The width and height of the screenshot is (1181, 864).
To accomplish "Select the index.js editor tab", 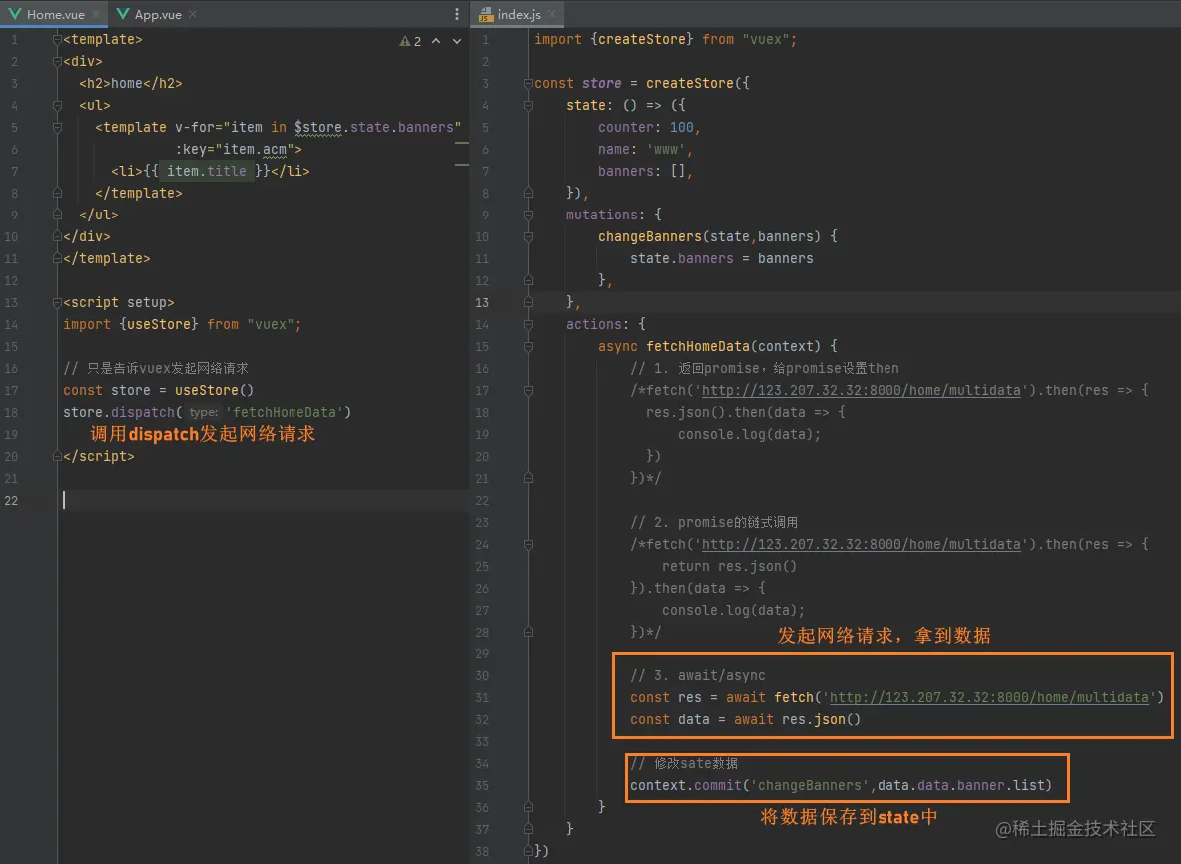I will tap(517, 14).
